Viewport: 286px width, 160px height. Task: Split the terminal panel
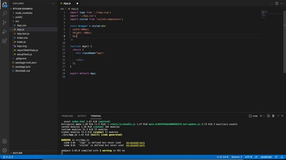[x=269, y=116]
